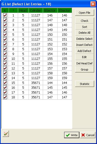97x144 pixels.
Task: Toggle the checkbox for entry 16
Action: (x=5, y=87)
